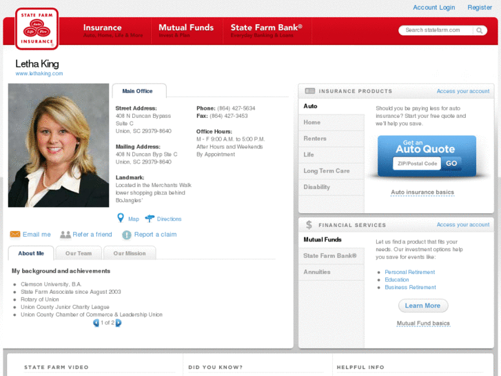The height and width of the screenshot is (376, 501).
Task: Select Disability in insurance products list
Action: tap(331, 187)
